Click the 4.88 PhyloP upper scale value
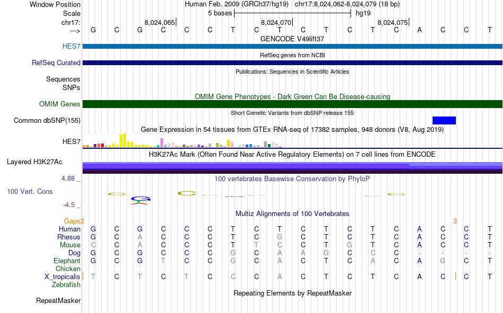The height and width of the screenshot is (313, 503). (68, 178)
